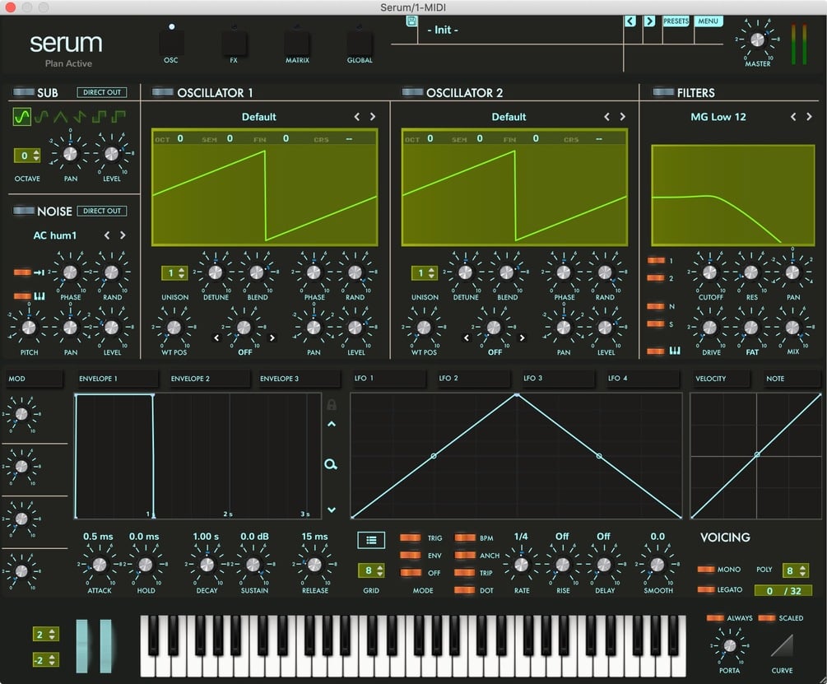Viewport: 827px width, 684px height.
Task: Click the portamento CURVE triangle
Action: click(x=782, y=645)
